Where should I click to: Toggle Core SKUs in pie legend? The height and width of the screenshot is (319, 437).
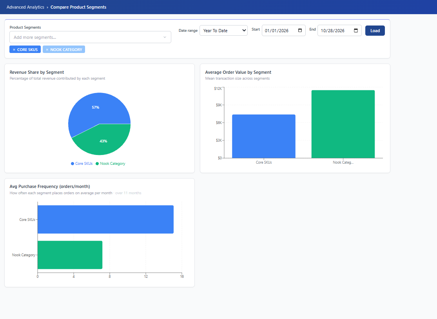click(x=82, y=164)
